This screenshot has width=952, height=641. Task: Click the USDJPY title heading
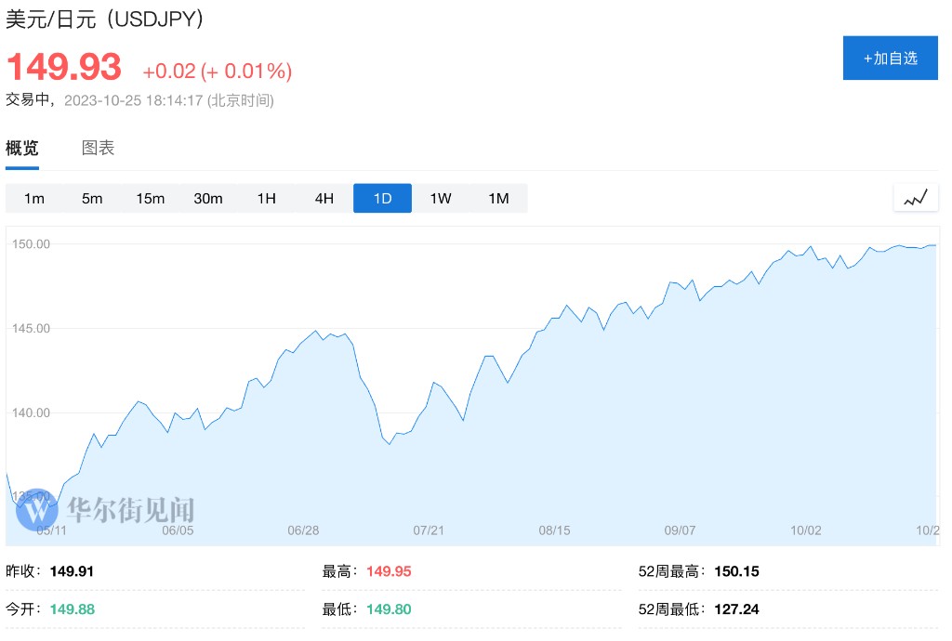(105, 18)
